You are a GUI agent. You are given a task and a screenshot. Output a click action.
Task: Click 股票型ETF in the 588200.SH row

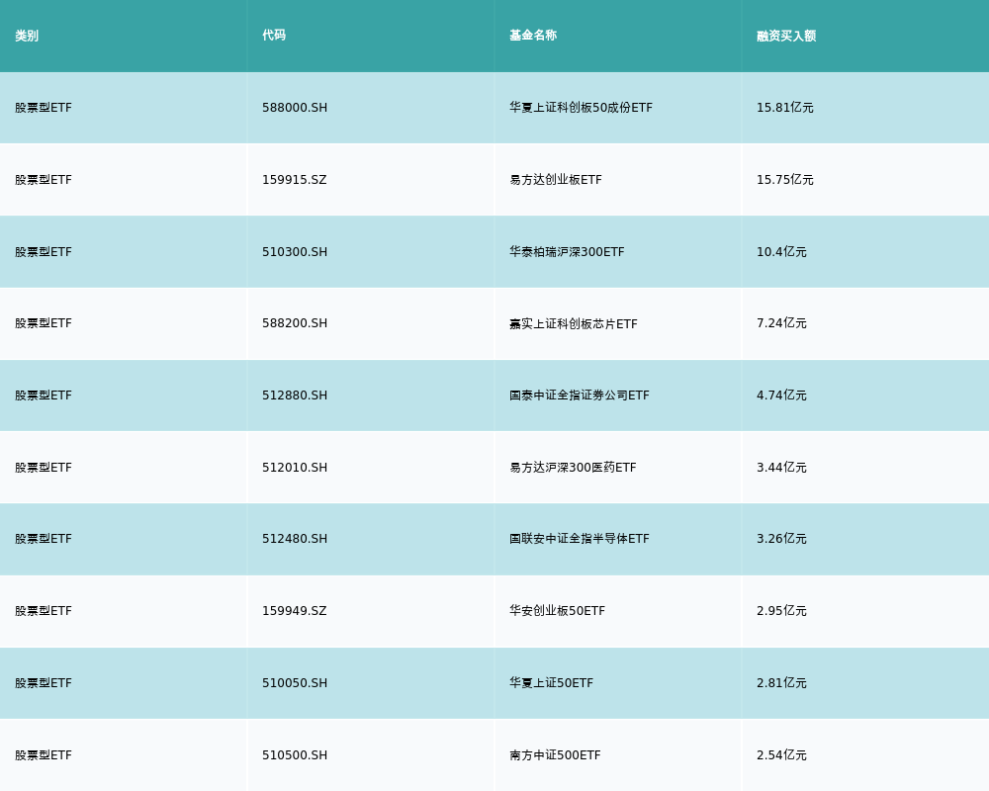pyautogui.click(x=44, y=323)
